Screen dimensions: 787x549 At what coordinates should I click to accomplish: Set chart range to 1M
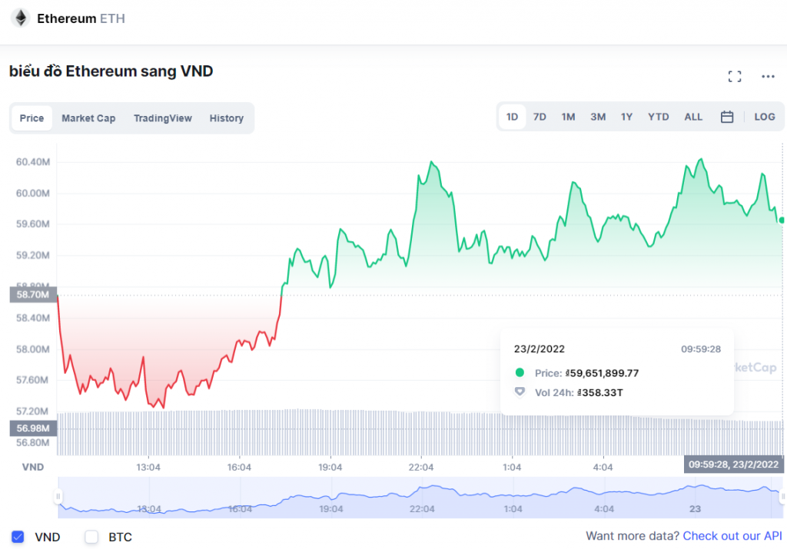point(568,117)
